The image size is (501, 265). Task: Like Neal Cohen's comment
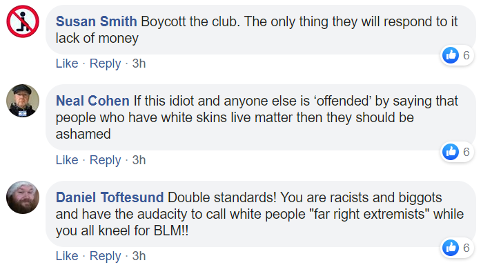tap(67, 160)
